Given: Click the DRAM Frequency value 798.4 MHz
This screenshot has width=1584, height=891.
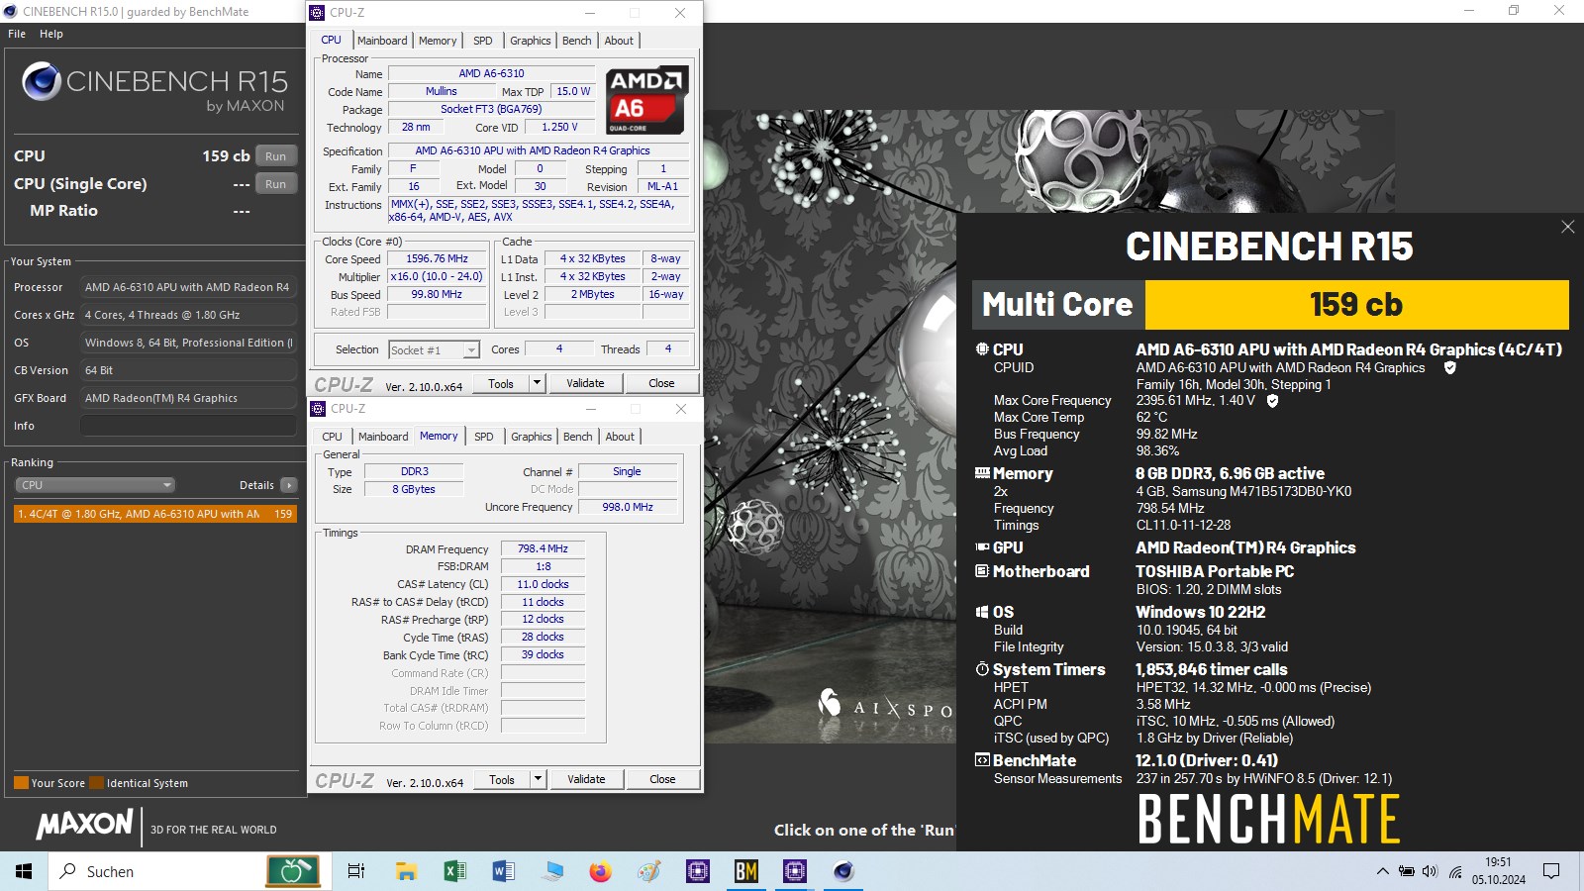Looking at the screenshot, I should tap(543, 548).
